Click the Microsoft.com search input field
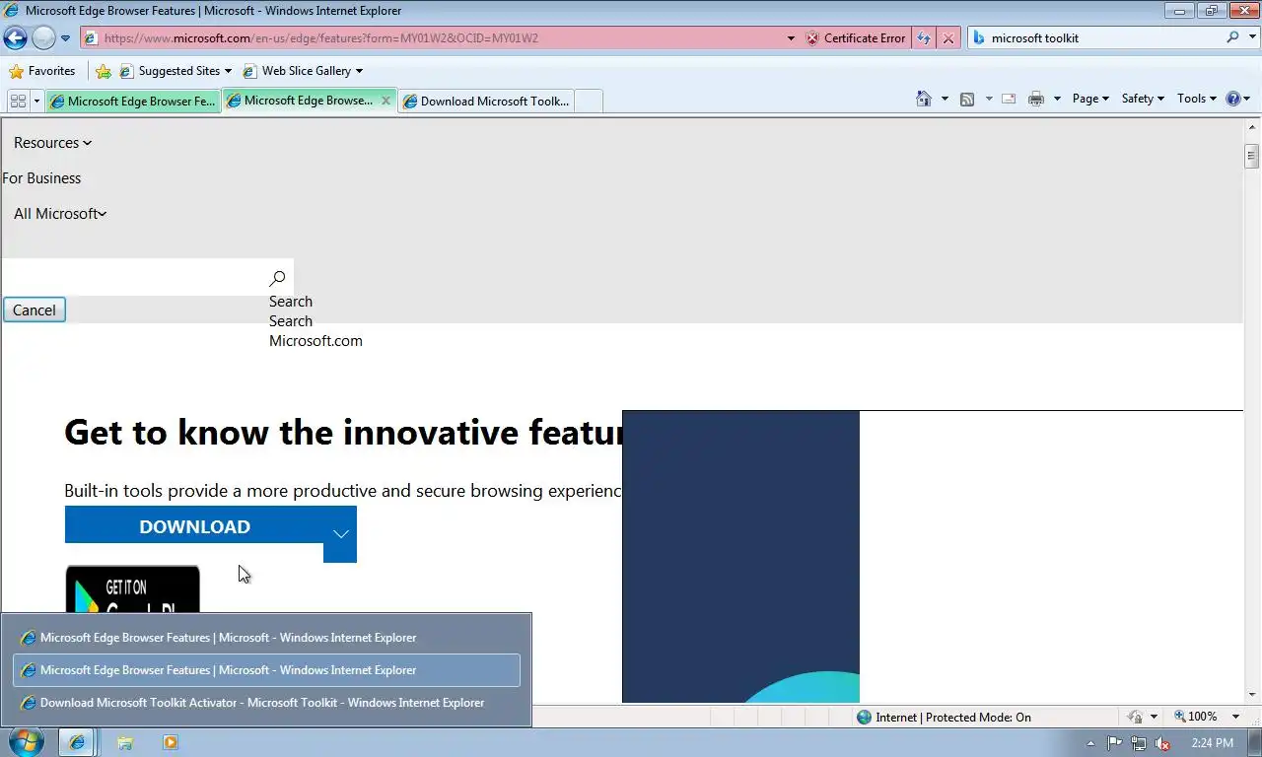 click(133, 277)
